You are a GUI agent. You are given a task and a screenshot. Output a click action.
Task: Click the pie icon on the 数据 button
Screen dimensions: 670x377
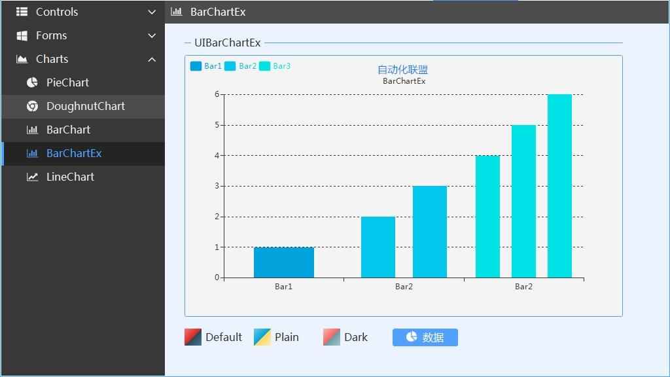[x=412, y=336]
